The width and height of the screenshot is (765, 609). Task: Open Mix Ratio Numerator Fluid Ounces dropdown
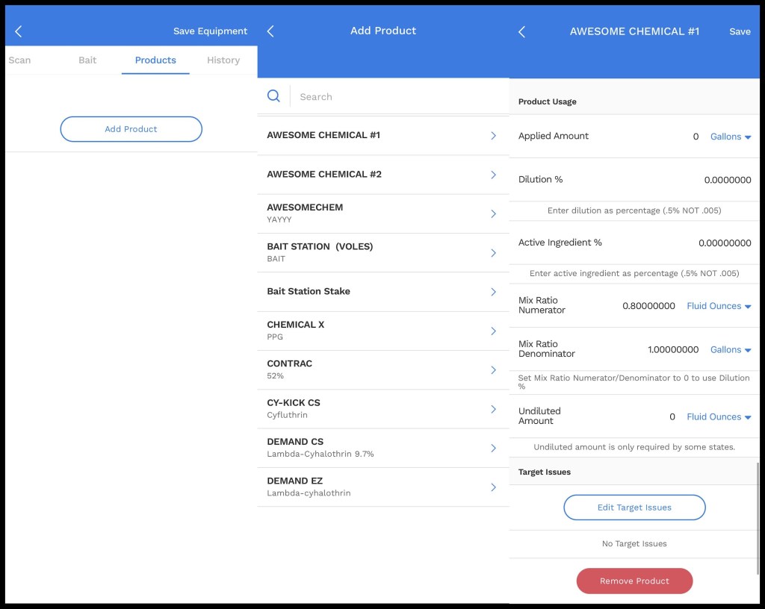(719, 306)
